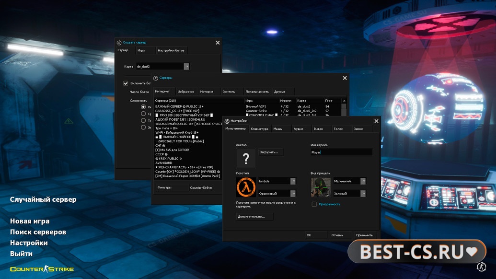Switch to the Клавиатура settings tab
Viewport: 496px width, 279px height.
259,129
